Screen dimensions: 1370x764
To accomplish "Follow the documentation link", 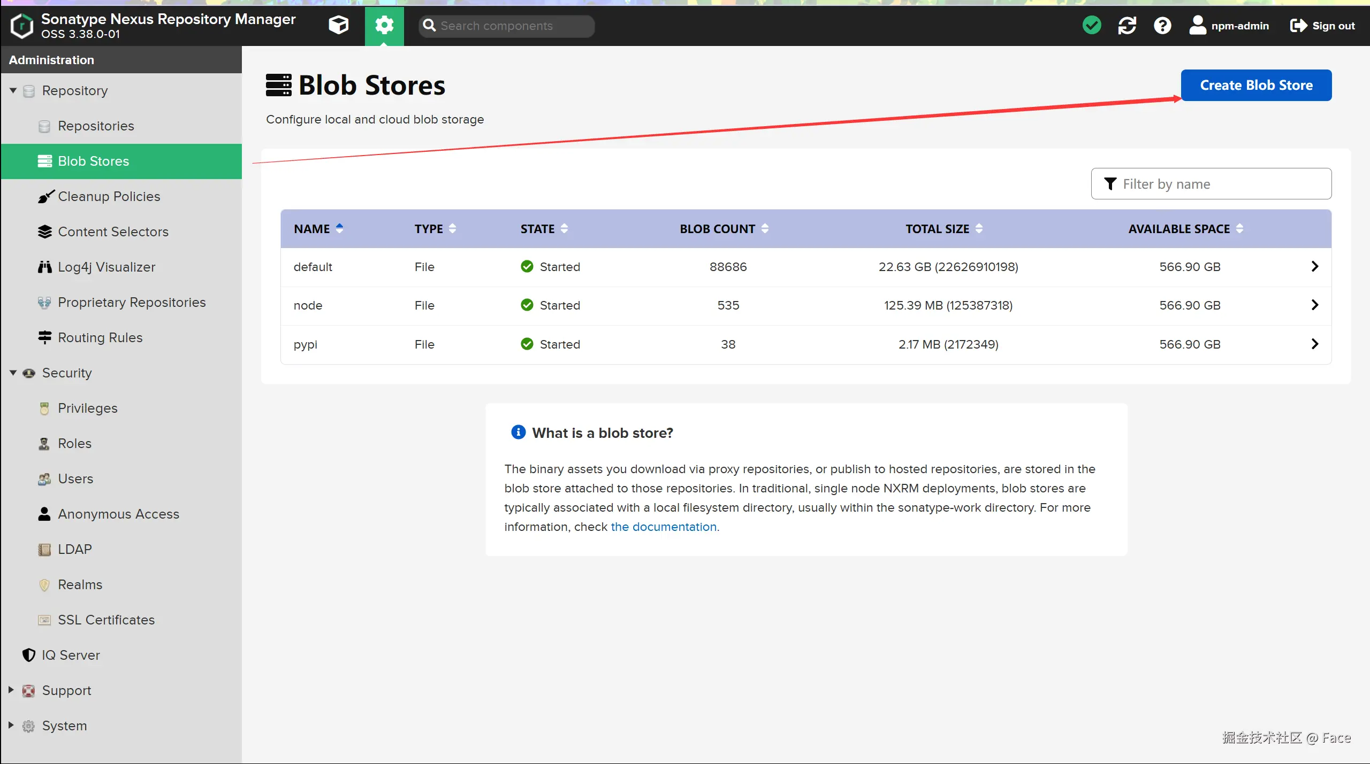I will coord(664,527).
